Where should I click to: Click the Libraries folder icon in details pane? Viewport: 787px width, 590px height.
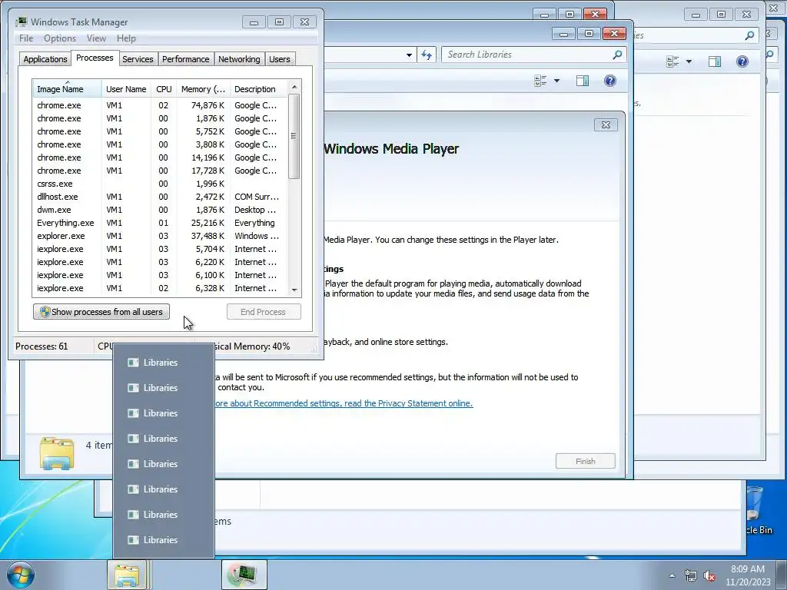57,453
